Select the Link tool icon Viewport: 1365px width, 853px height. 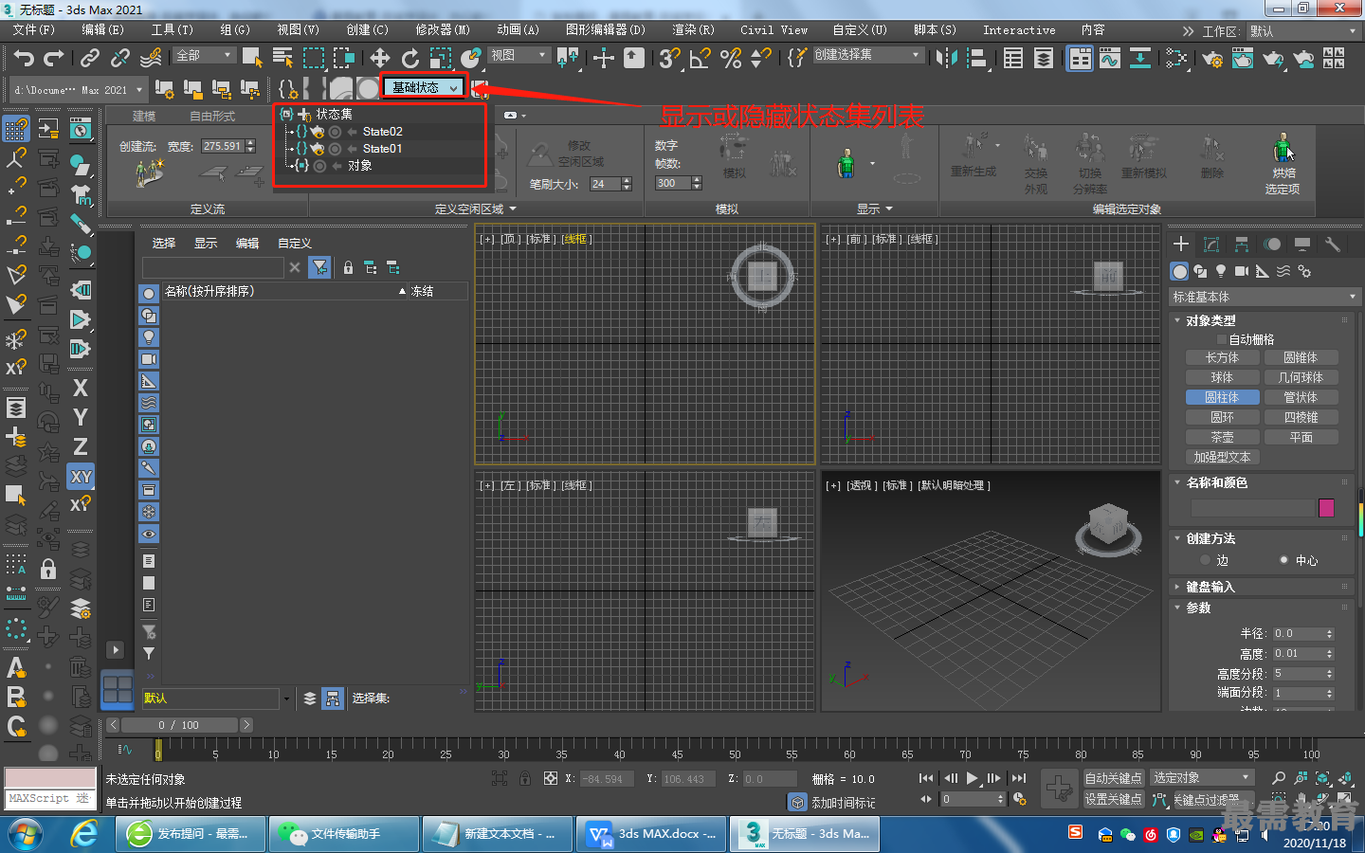coord(90,58)
